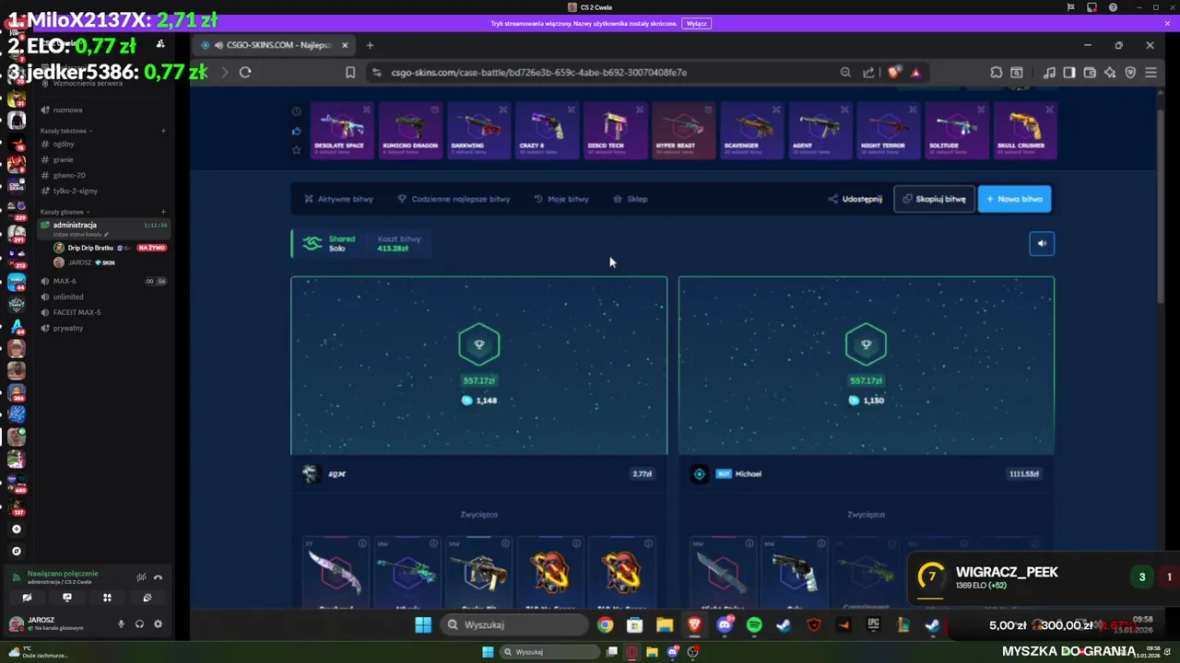Click Skopiuj bitwę button
The width and height of the screenshot is (1180, 663).
(934, 199)
